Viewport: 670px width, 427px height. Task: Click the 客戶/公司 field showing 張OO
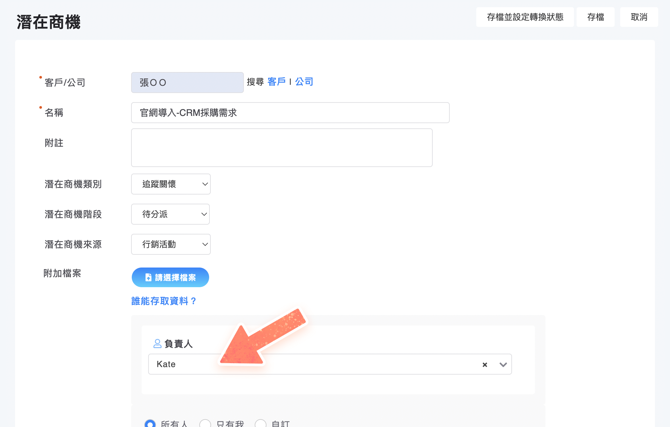coord(187,83)
